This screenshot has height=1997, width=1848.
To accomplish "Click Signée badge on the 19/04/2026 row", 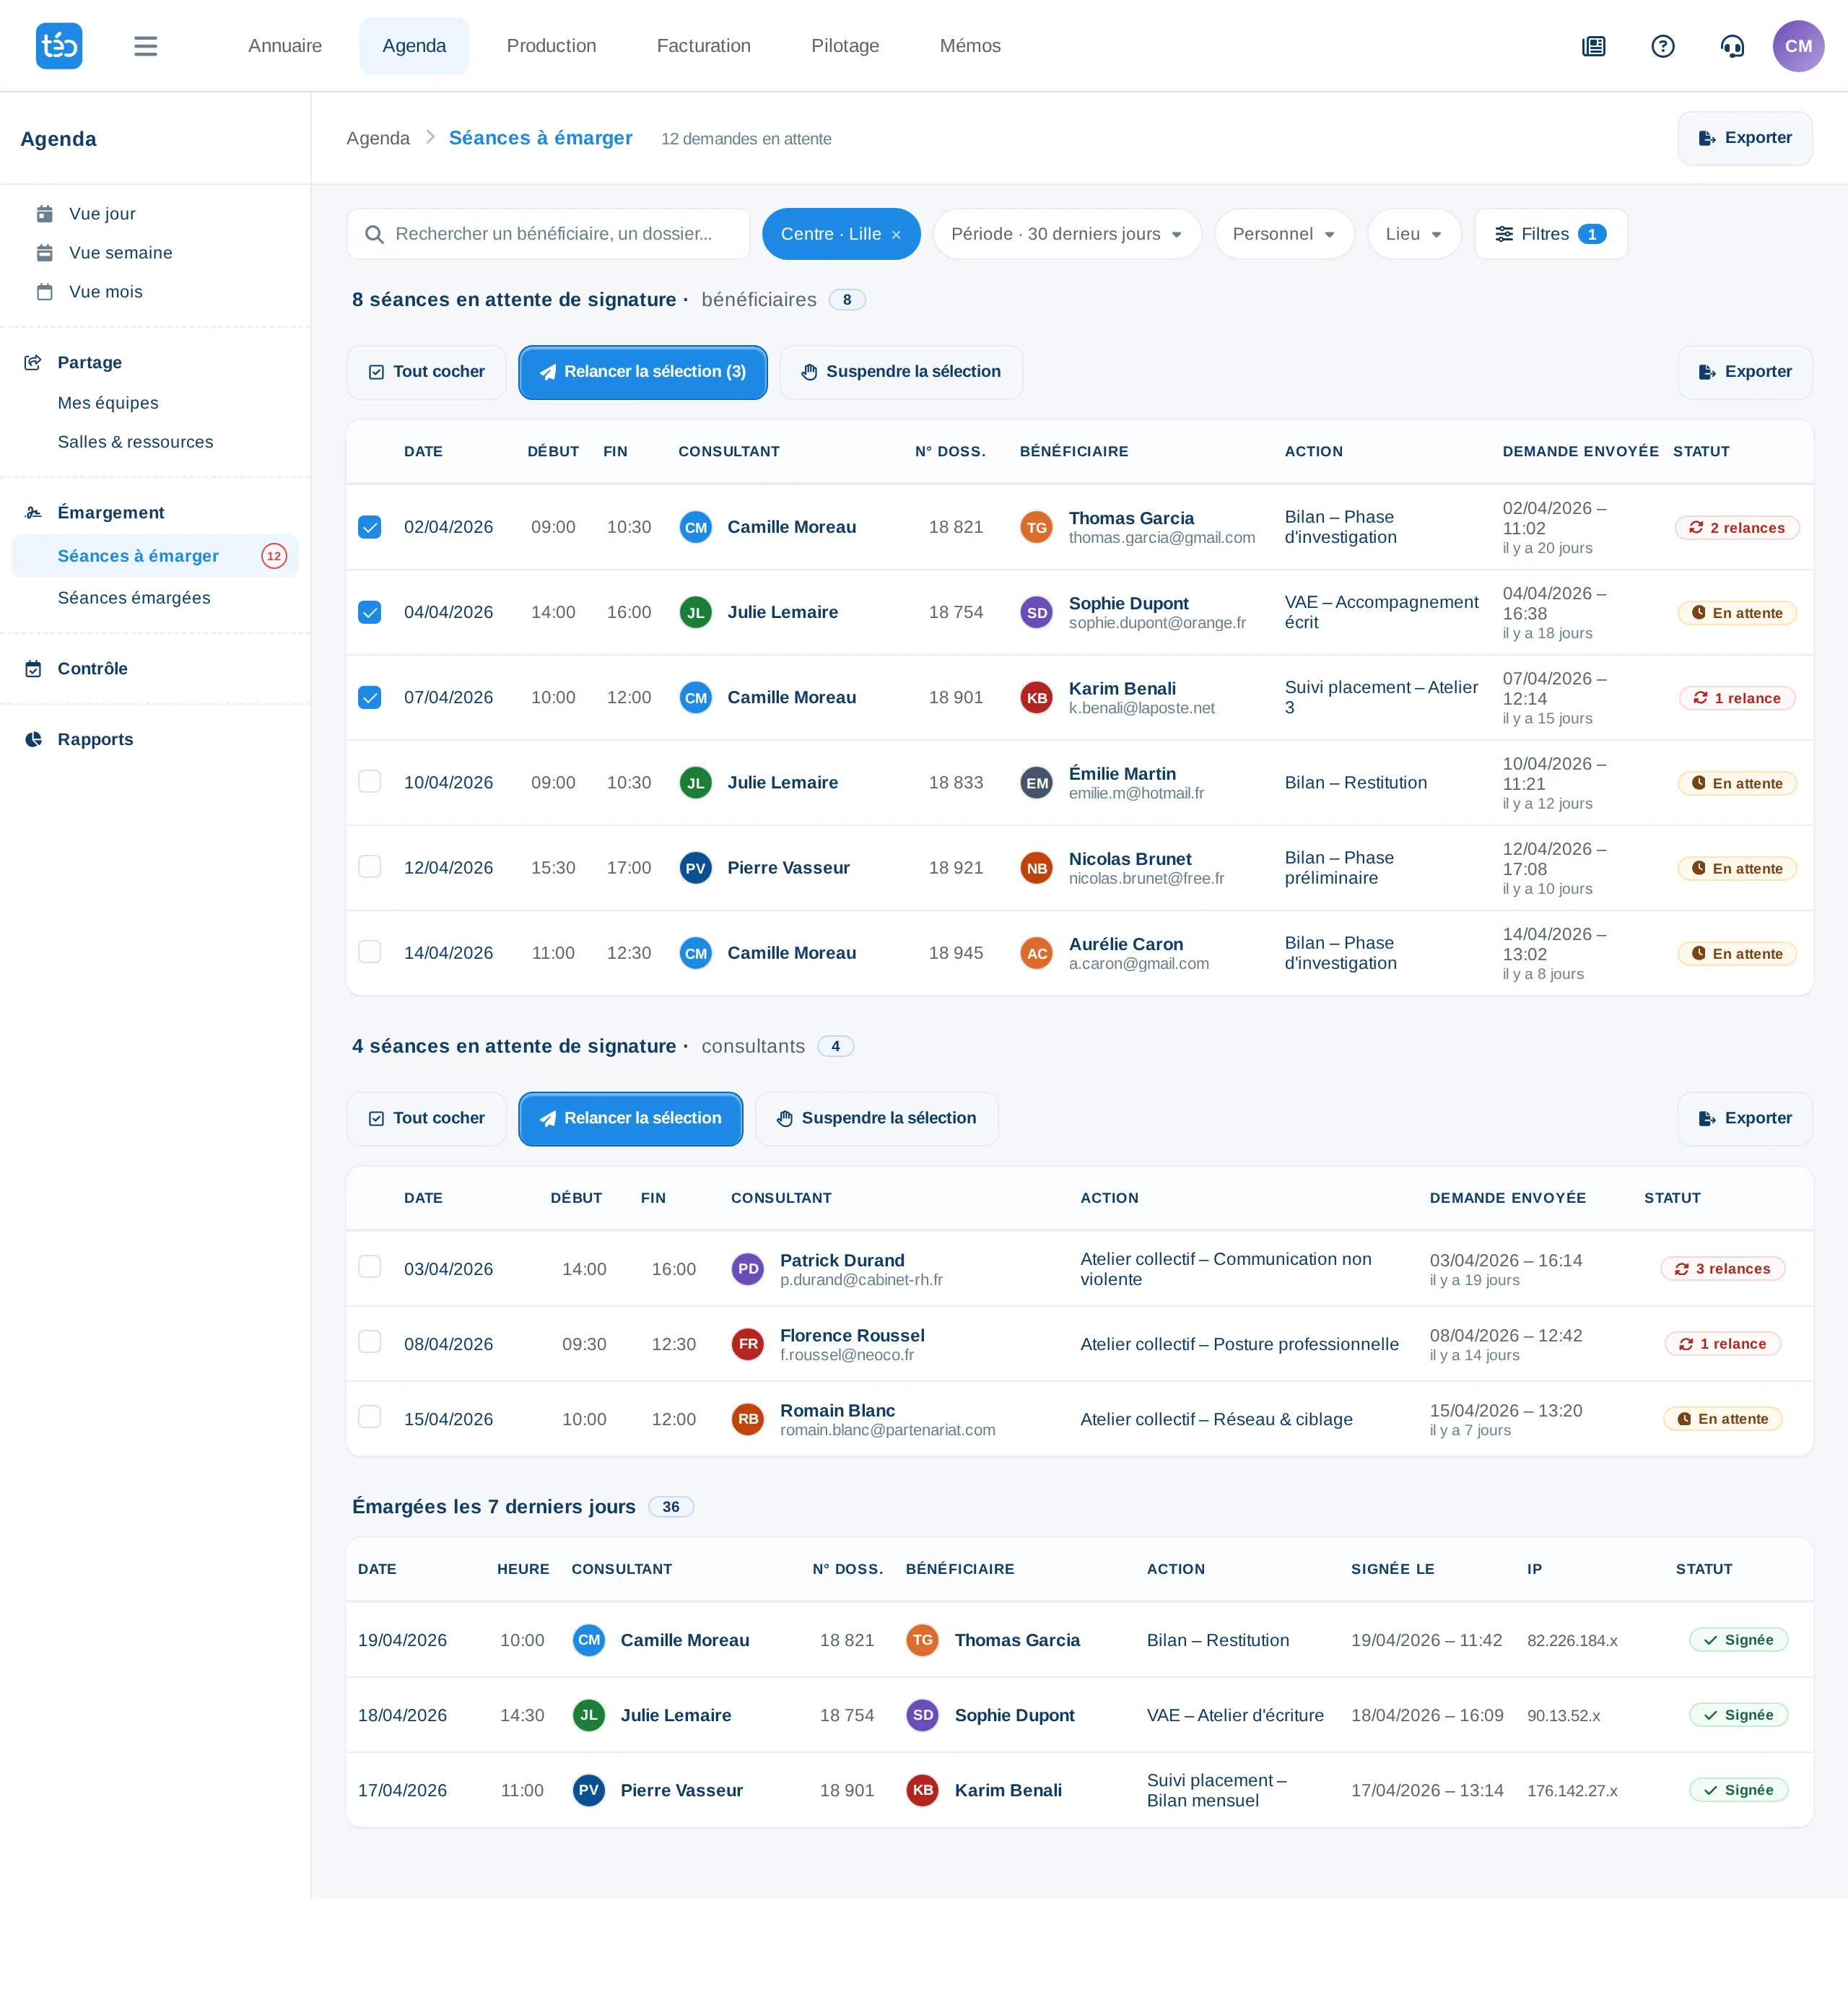I will 1738,1640.
